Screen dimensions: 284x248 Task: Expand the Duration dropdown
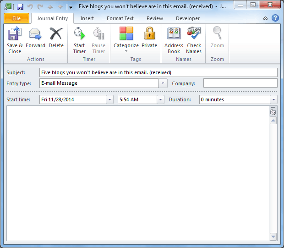pyautogui.click(x=273, y=99)
